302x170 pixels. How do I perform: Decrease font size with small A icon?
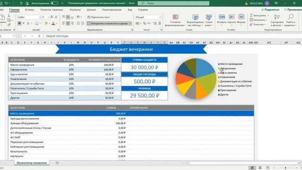[x=56, y=17]
